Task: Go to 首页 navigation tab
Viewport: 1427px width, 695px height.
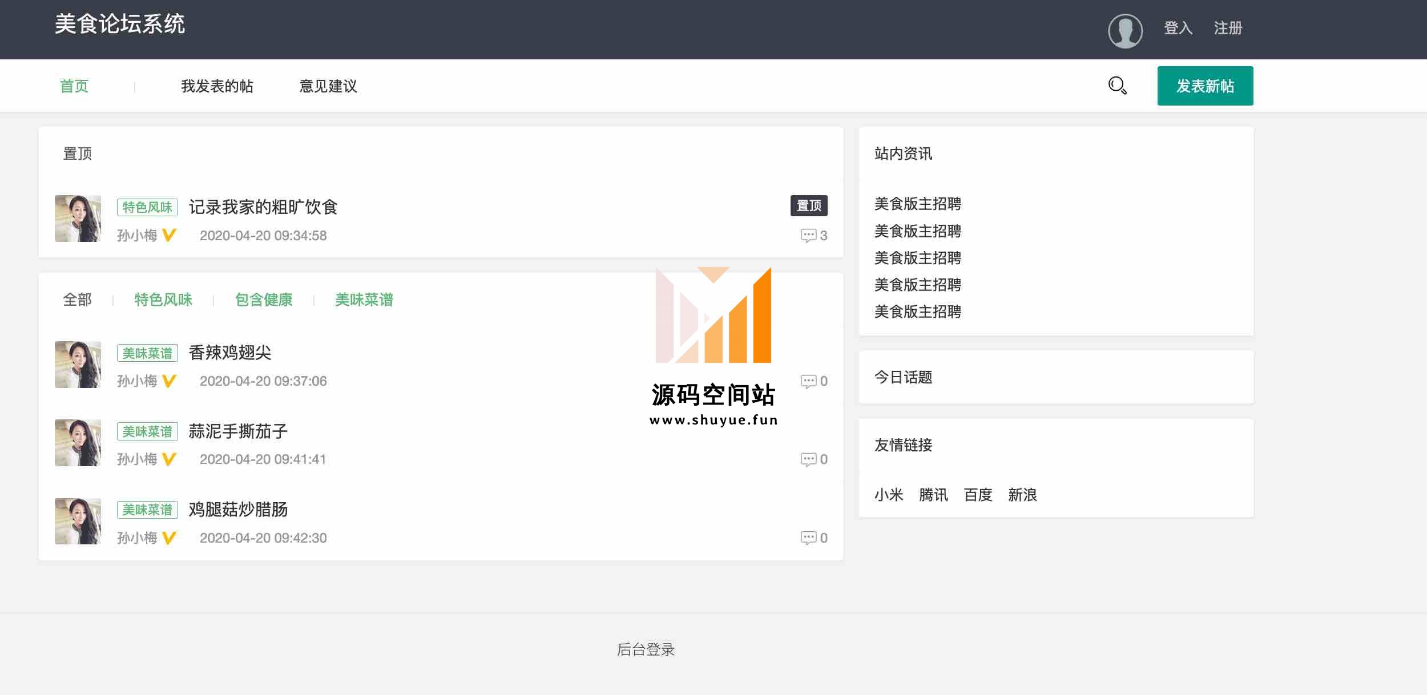Action: click(74, 86)
